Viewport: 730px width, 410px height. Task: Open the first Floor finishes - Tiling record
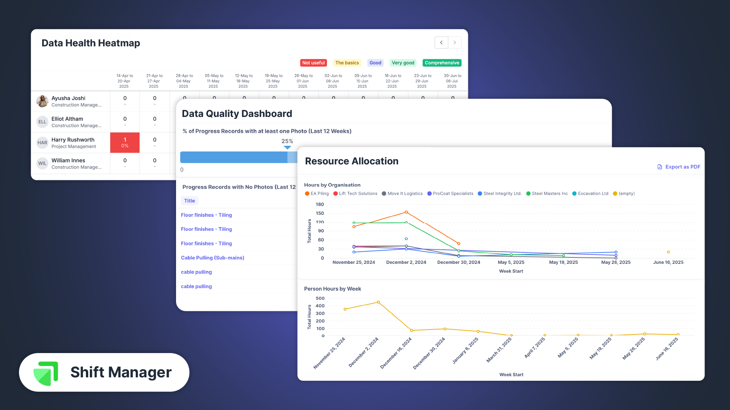[206, 215]
